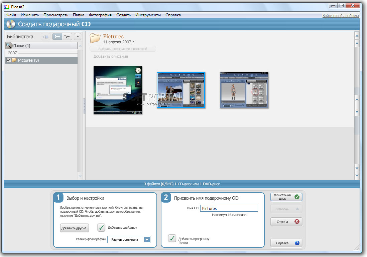Open the Справка menu
This screenshot has width=367, height=257.
point(173,15)
